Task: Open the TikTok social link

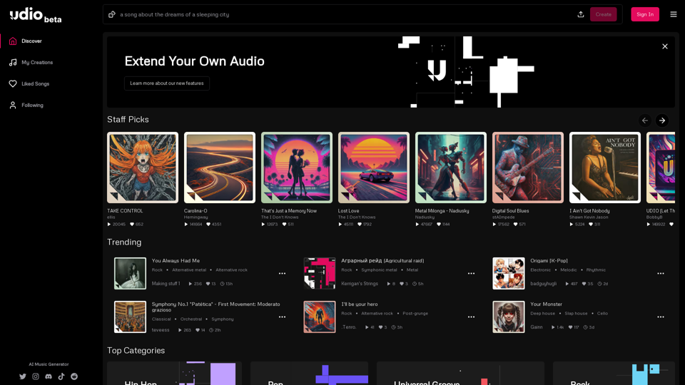Action: 61,376
